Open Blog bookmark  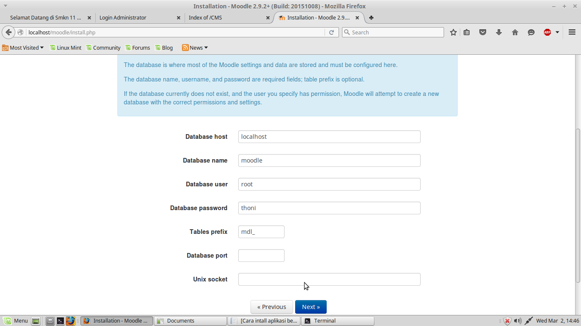164,48
